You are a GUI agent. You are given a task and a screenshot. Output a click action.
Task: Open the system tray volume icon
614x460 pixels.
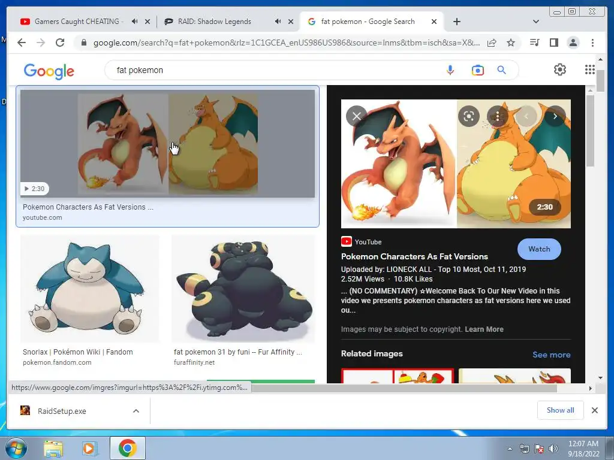(x=553, y=449)
